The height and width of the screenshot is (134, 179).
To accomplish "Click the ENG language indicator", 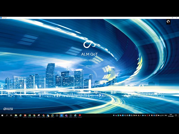I will 166,115.
